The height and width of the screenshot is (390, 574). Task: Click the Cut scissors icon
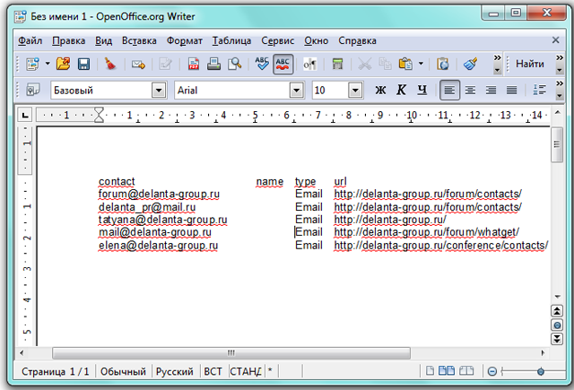pos(364,64)
